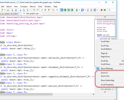Click the horizontal scrollbar right arrow
This screenshot has height=100, width=124.
93,94
